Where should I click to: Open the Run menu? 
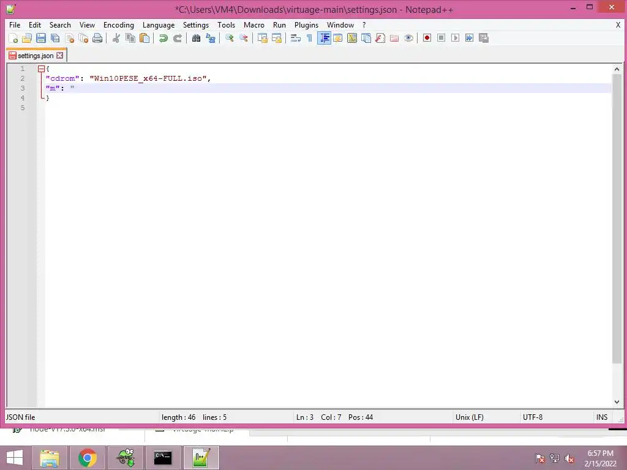point(279,24)
